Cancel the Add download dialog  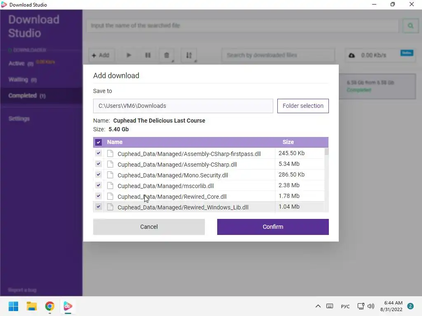pos(149,227)
